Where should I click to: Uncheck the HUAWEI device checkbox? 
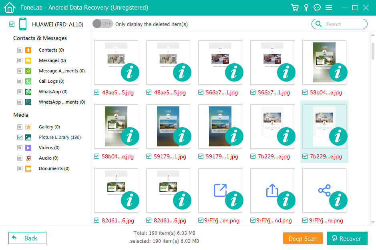pyautogui.click(x=12, y=24)
